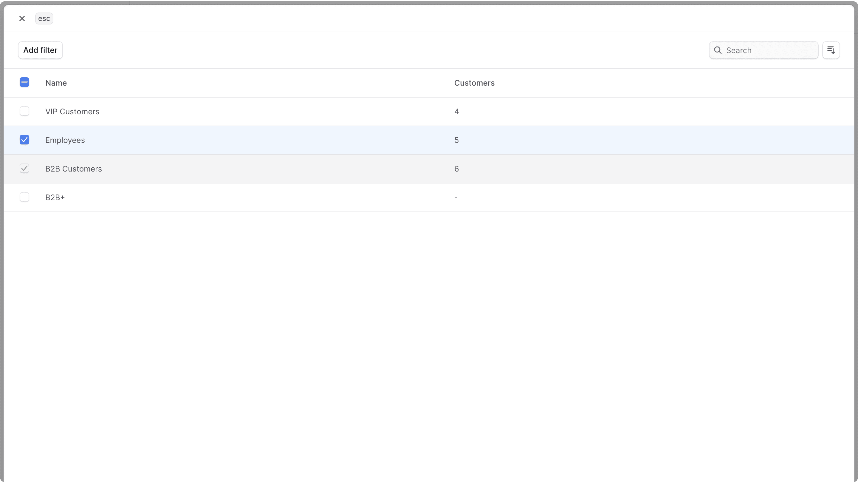
Task: Click the blue indeterminate select-all icon
Action: pos(24,82)
